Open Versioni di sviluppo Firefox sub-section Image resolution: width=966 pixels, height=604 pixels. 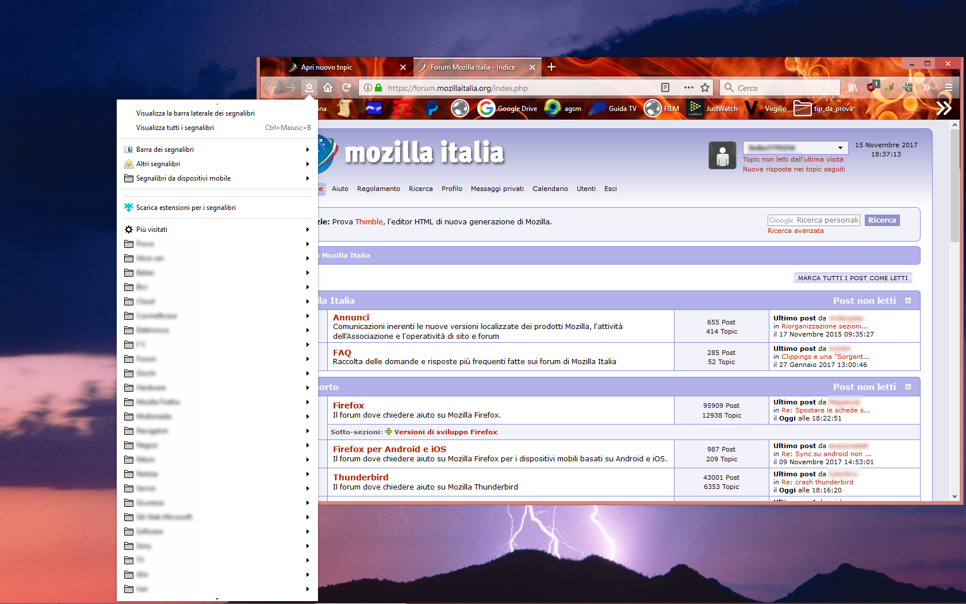[x=446, y=432]
